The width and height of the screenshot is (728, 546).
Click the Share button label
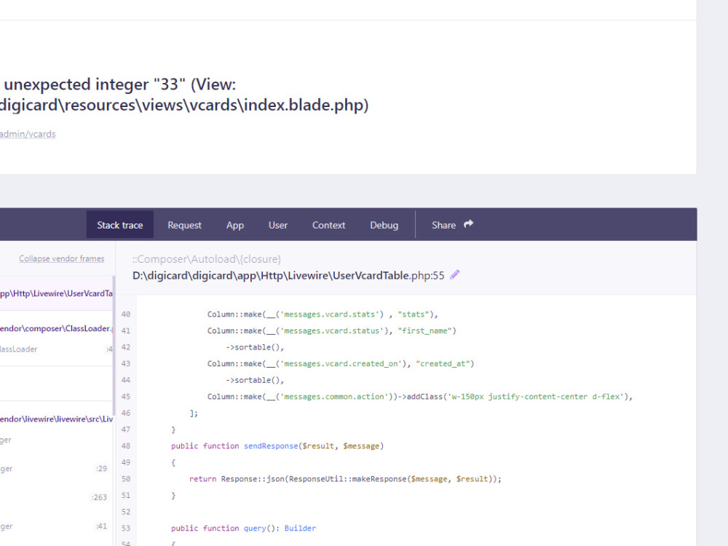tap(443, 225)
